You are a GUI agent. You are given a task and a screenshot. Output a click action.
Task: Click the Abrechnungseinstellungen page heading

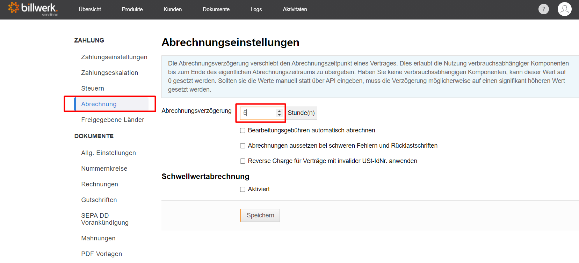pos(230,42)
